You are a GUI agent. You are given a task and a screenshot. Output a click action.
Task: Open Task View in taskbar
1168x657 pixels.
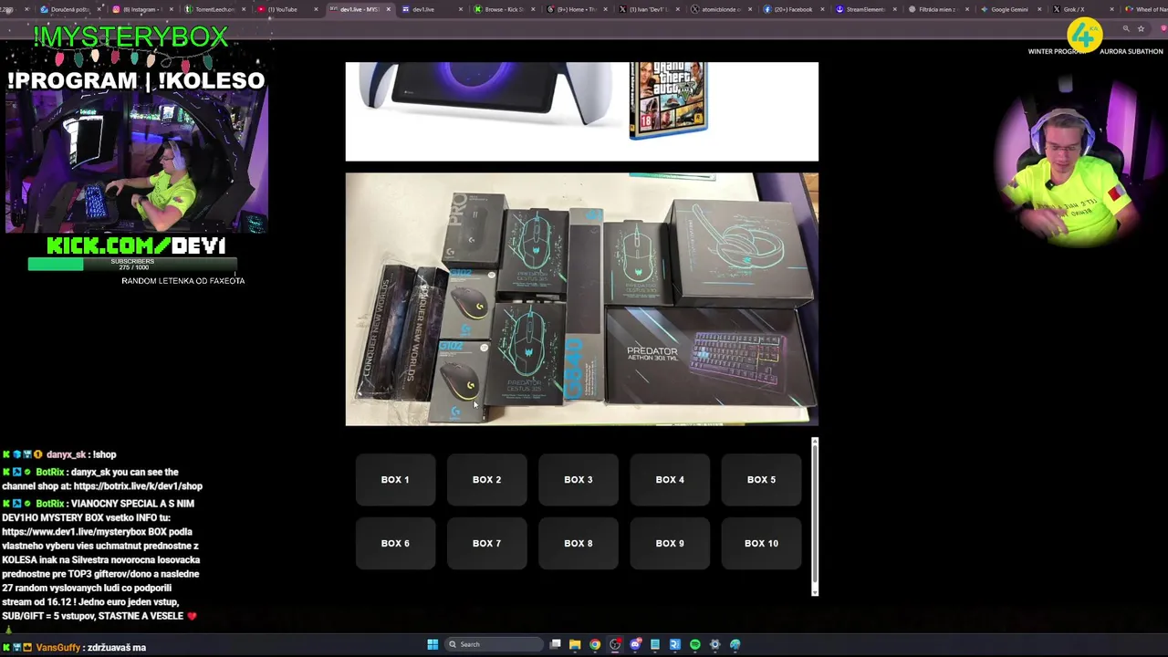point(555,644)
